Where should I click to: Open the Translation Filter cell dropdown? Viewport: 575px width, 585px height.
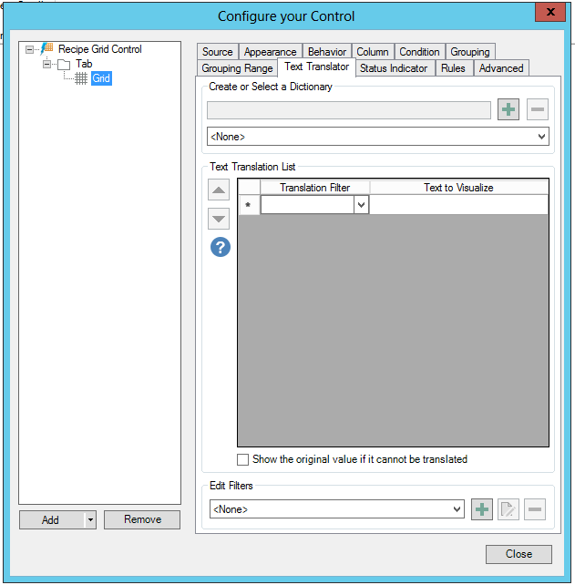361,205
